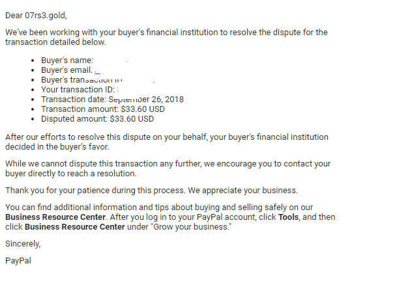Click the 'Thank you for your patience' paragraph

[151, 191]
